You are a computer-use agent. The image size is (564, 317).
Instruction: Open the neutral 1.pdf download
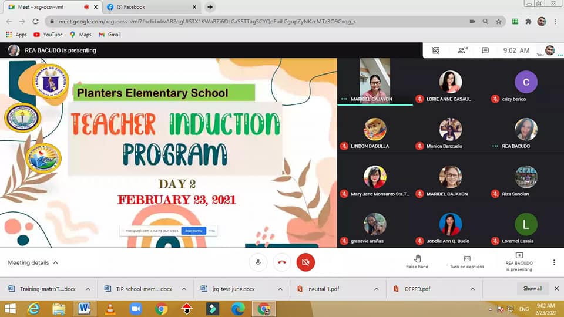pos(318,289)
